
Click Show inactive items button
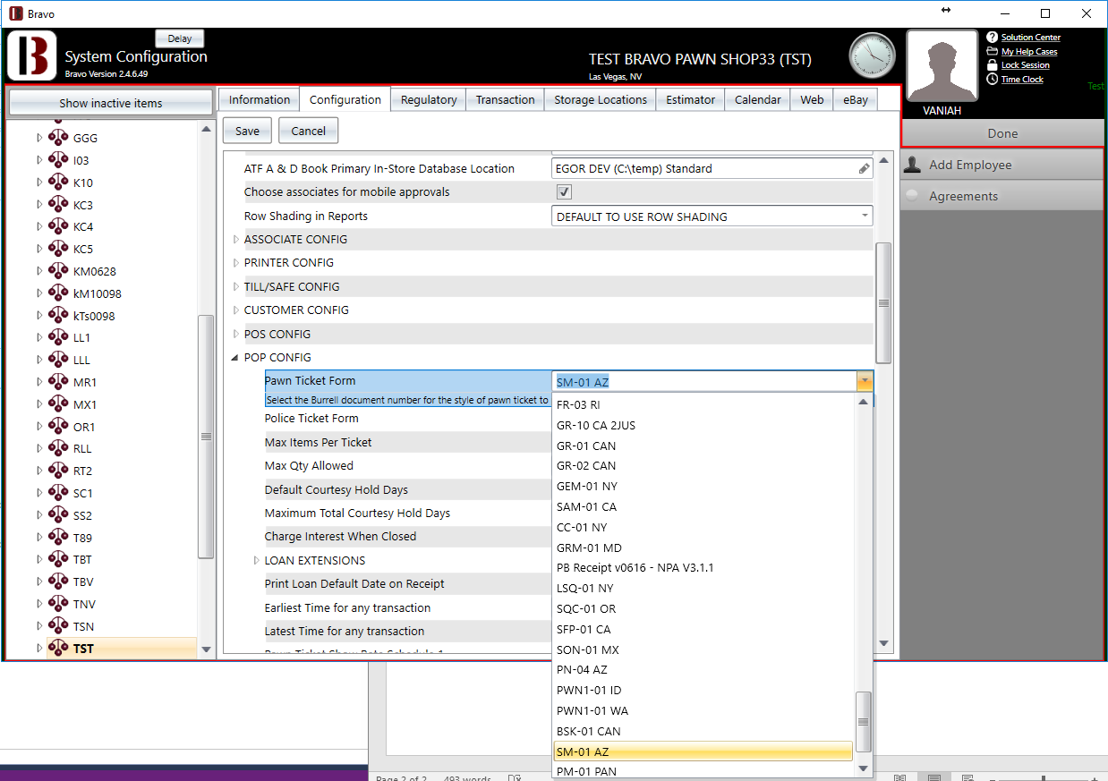tap(111, 103)
